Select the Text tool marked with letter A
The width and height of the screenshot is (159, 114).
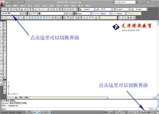pos(2,84)
